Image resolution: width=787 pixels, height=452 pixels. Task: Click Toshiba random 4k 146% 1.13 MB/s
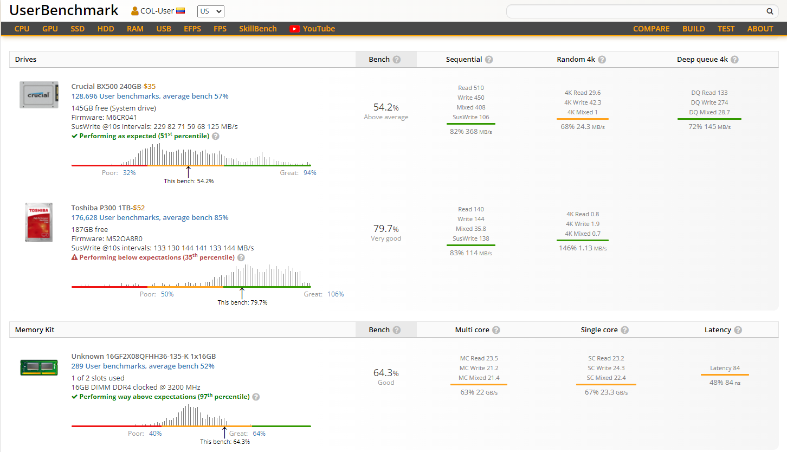click(x=583, y=248)
